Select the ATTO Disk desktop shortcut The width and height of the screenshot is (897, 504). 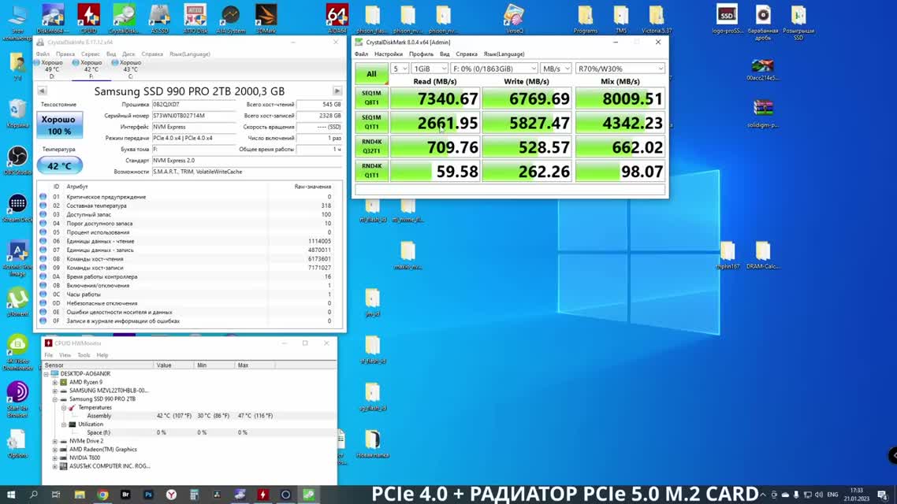coord(195,18)
